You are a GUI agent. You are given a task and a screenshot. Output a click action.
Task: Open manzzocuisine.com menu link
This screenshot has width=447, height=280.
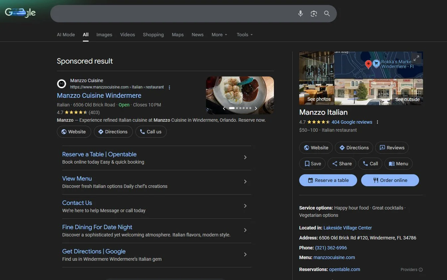click(334, 257)
